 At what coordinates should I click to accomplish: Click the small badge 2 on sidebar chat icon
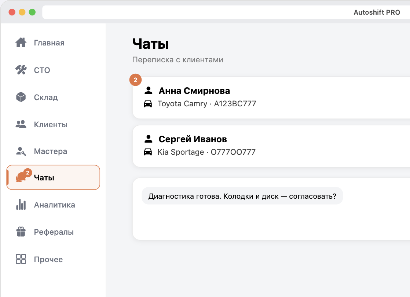click(x=28, y=173)
